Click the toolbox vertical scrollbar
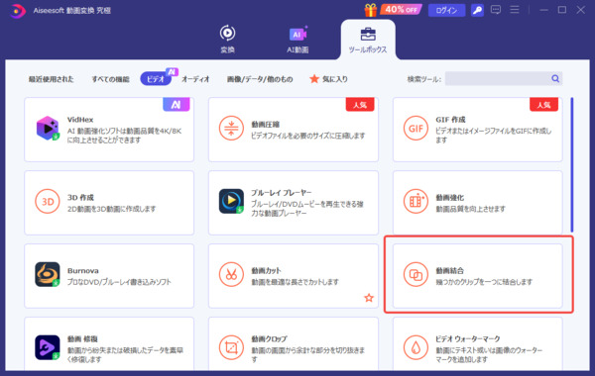The image size is (595, 376). [572, 164]
